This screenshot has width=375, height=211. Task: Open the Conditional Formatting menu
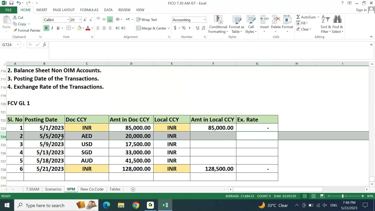point(218,24)
